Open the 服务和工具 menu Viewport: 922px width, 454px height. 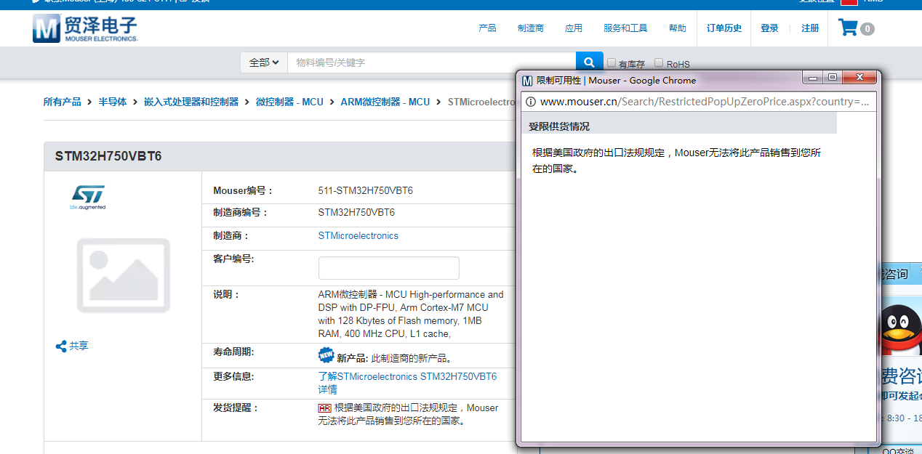point(625,28)
